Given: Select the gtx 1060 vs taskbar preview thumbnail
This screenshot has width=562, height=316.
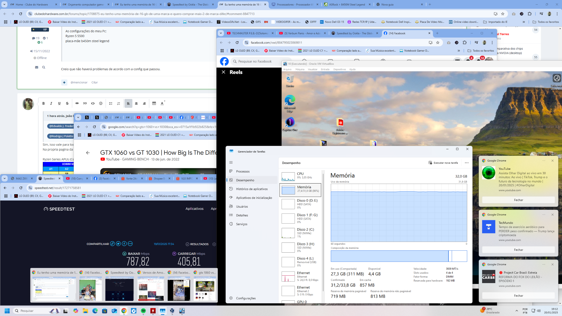Looking at the screenshot, I should [205, 286].
